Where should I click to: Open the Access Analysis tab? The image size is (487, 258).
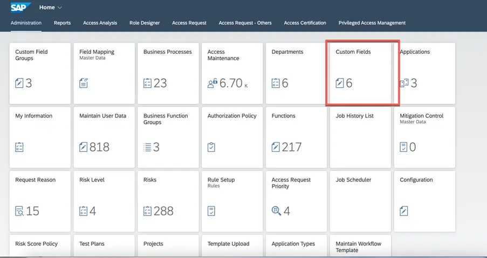[100, 23]
